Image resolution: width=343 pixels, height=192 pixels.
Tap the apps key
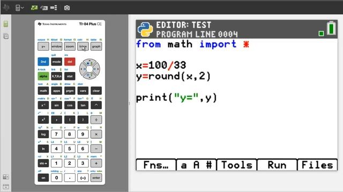(56, 91)
